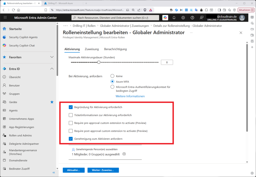Open the feedback icon in header
The width and height of the screenshot is (256, 177).
coord(201,18)
